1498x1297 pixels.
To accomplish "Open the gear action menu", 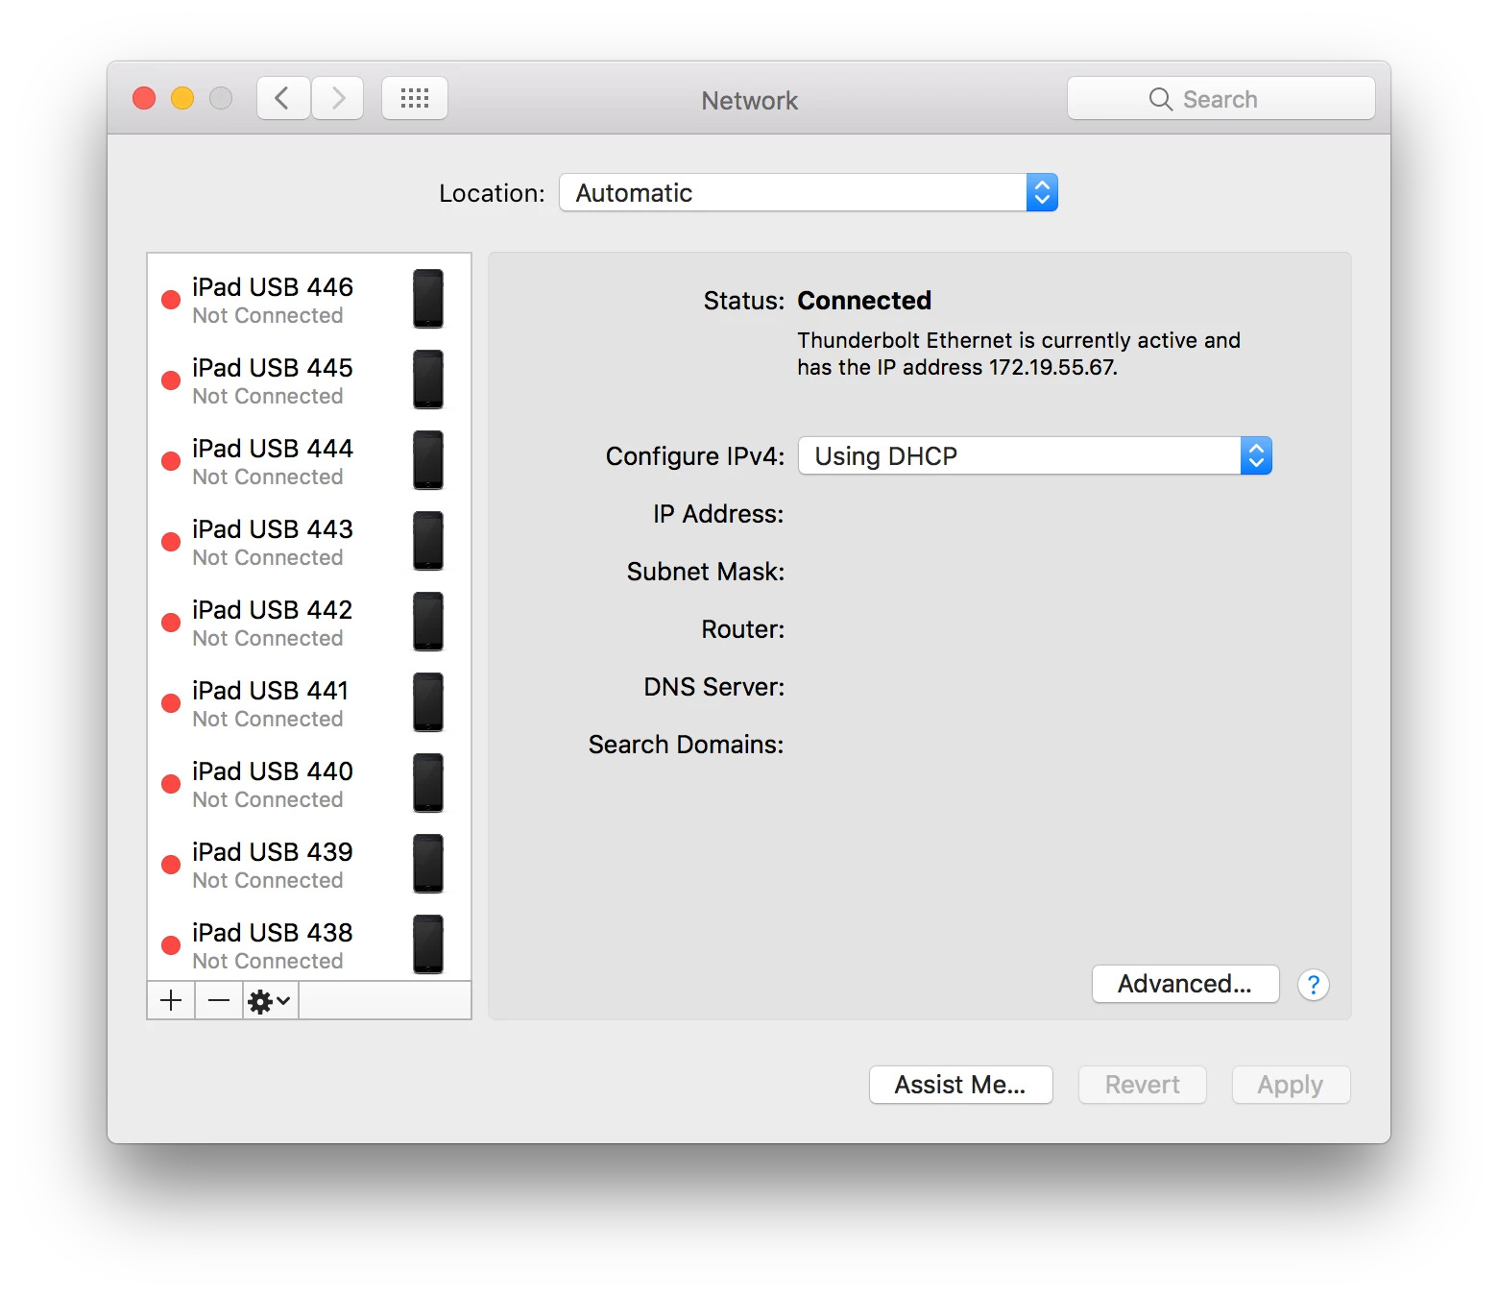I will tap(270, 1000).
